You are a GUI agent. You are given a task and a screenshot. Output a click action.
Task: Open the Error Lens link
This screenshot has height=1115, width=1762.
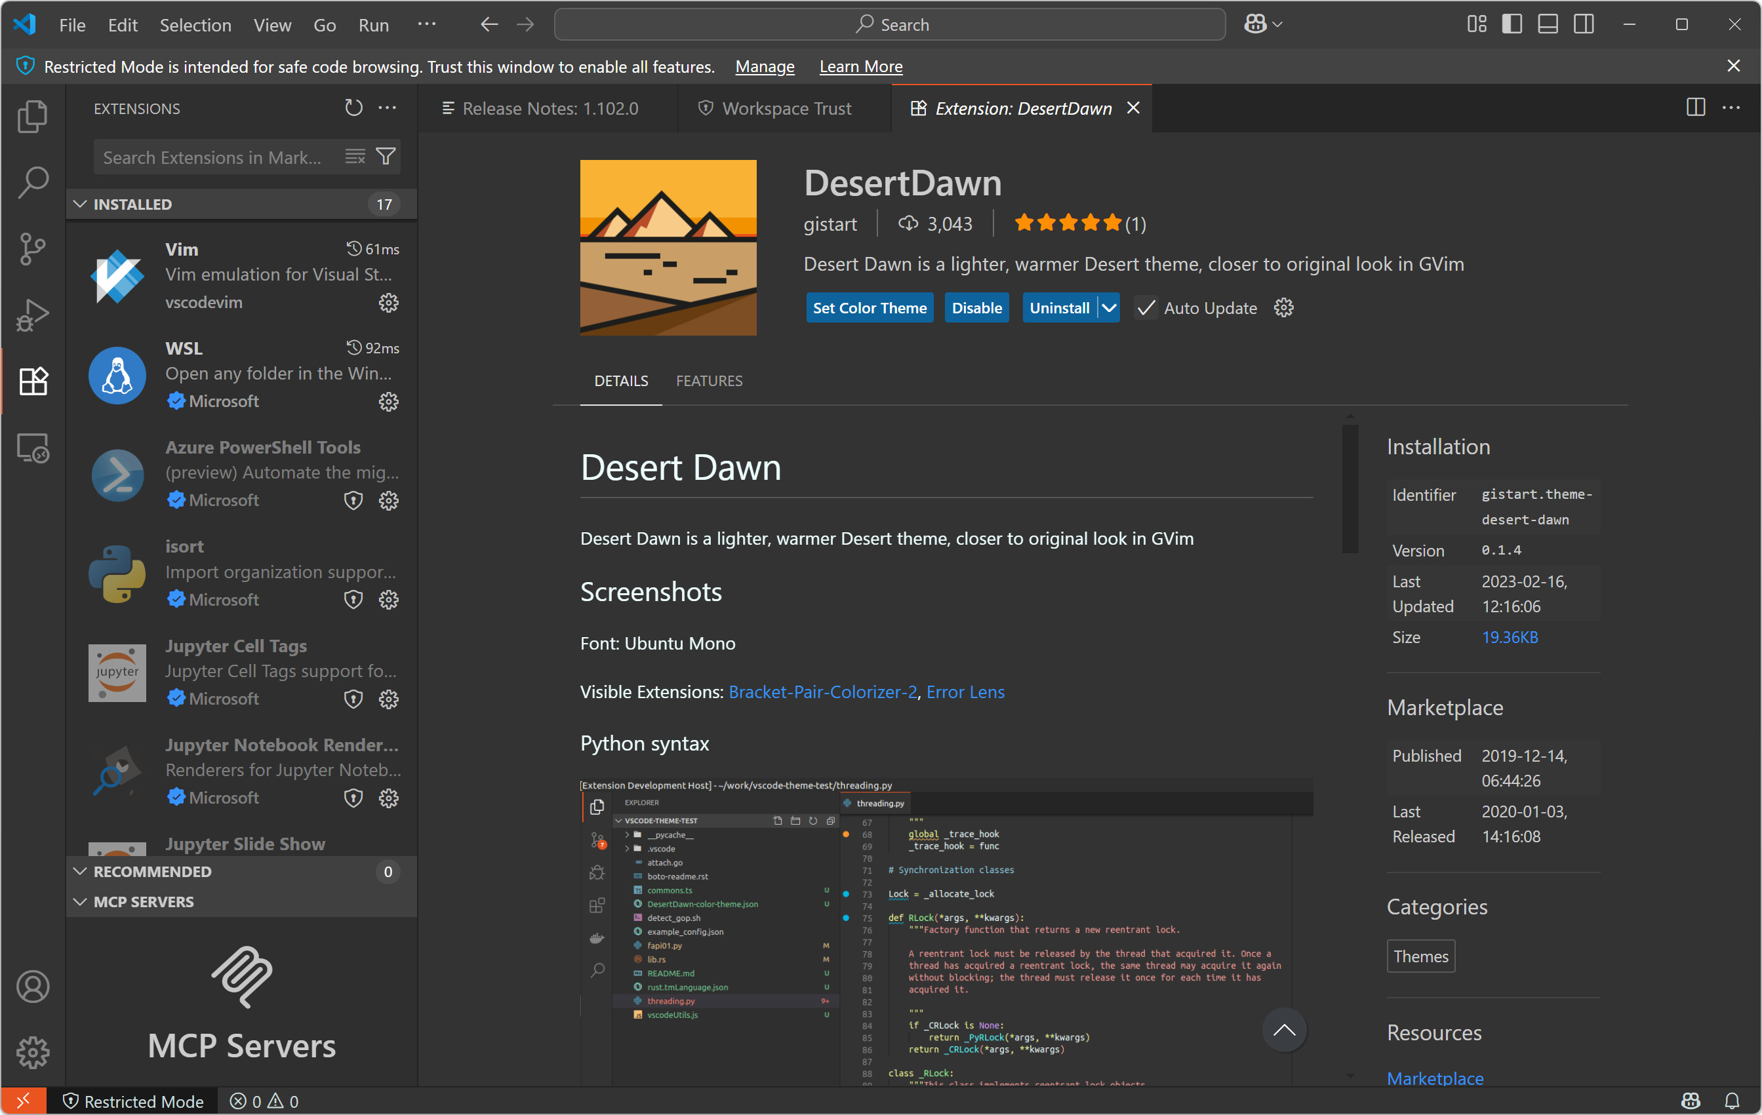click(x=965, y=692)
